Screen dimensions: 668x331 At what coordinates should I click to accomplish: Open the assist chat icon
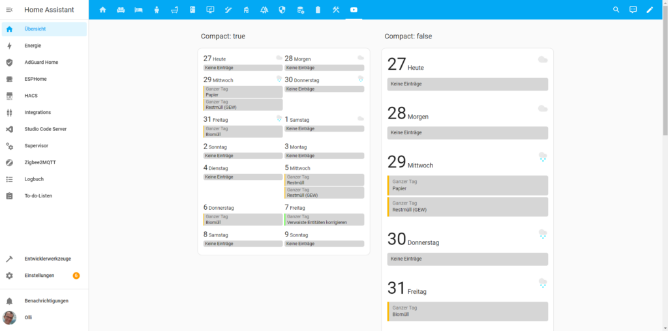pyautogui.click(x=633, y=10)
